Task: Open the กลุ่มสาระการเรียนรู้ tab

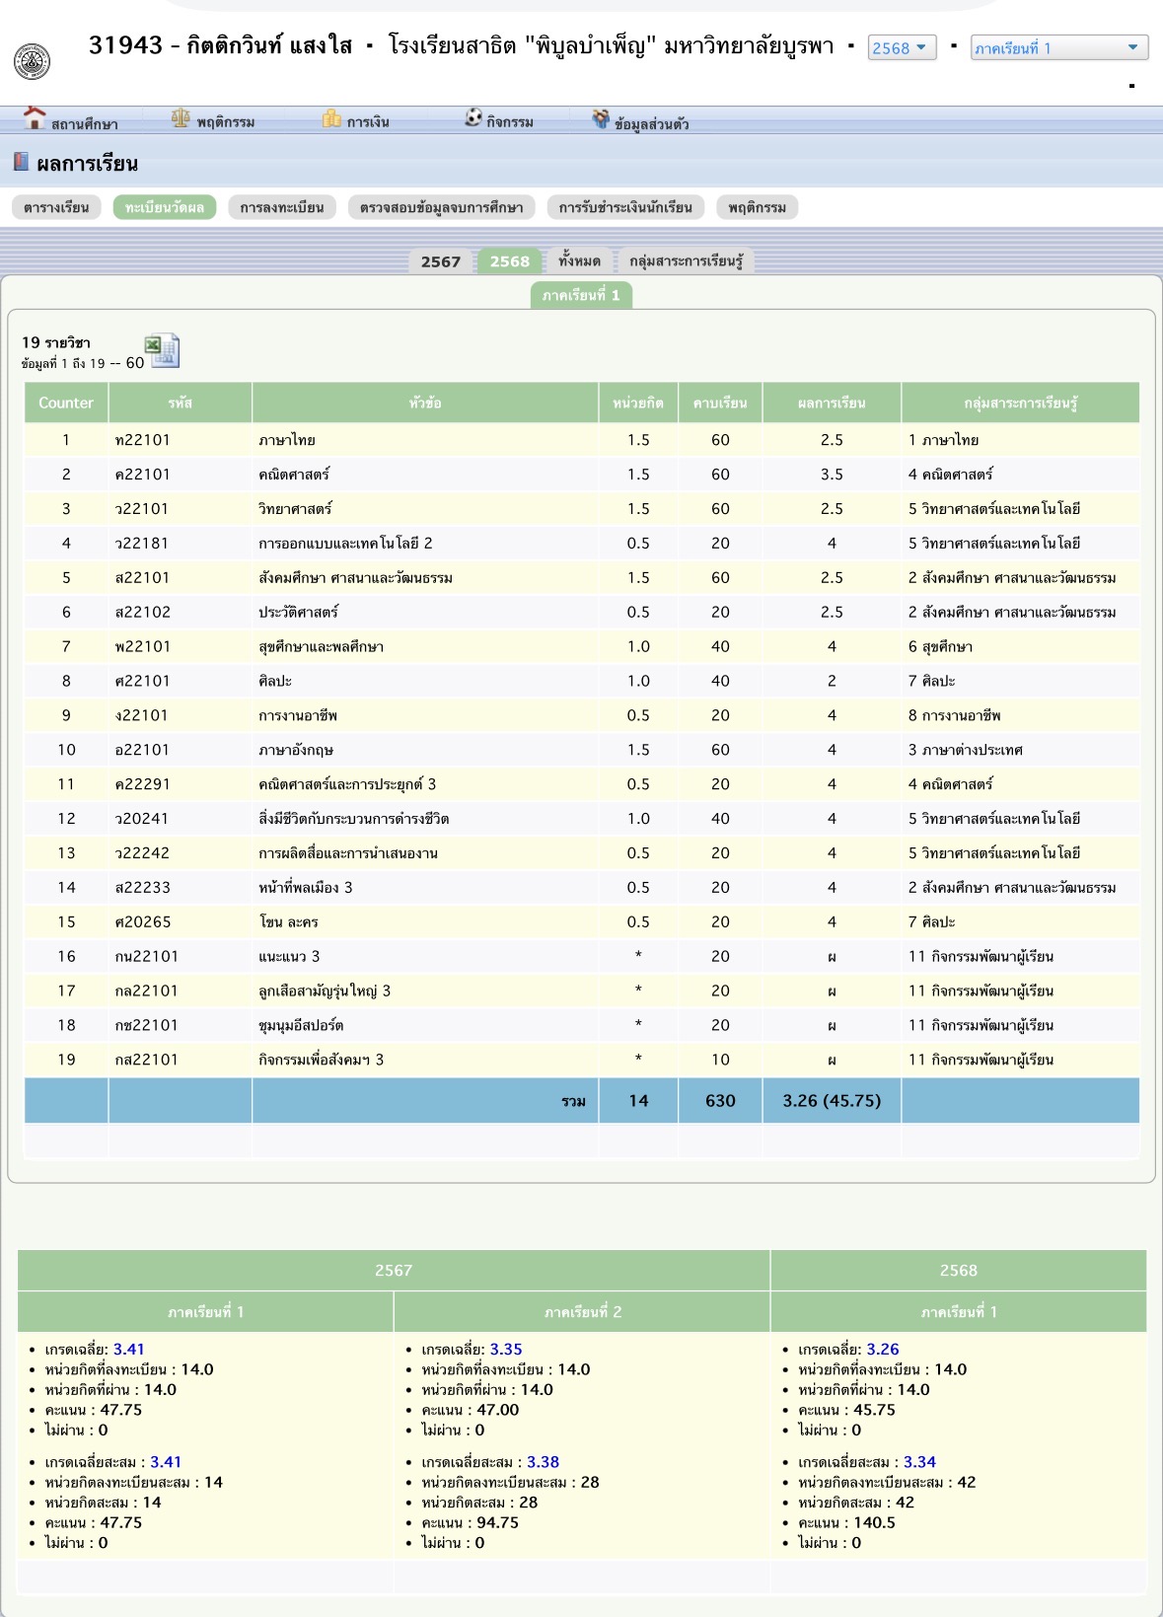Action: [x=686, y=261]
